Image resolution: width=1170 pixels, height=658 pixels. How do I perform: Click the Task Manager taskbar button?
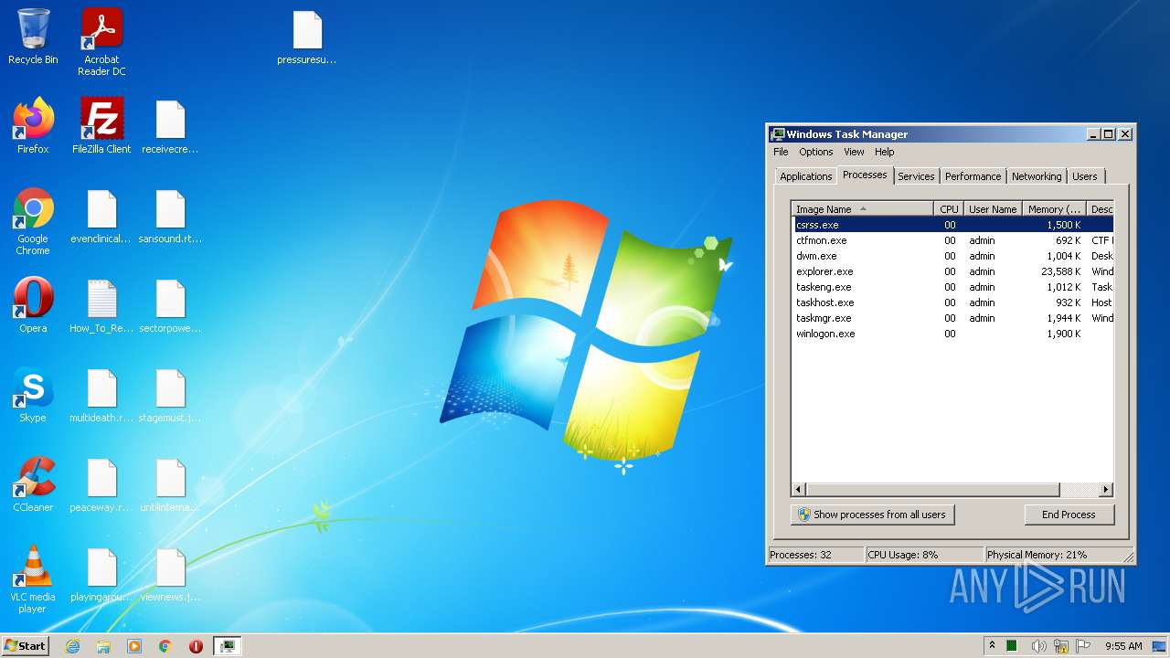[227, 645]
